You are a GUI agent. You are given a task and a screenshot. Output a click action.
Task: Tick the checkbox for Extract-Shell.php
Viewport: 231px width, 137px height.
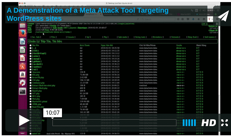tap(31, 88)
